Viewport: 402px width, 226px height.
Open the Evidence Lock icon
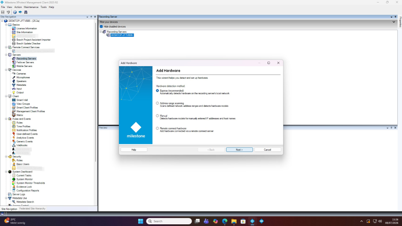14,187
